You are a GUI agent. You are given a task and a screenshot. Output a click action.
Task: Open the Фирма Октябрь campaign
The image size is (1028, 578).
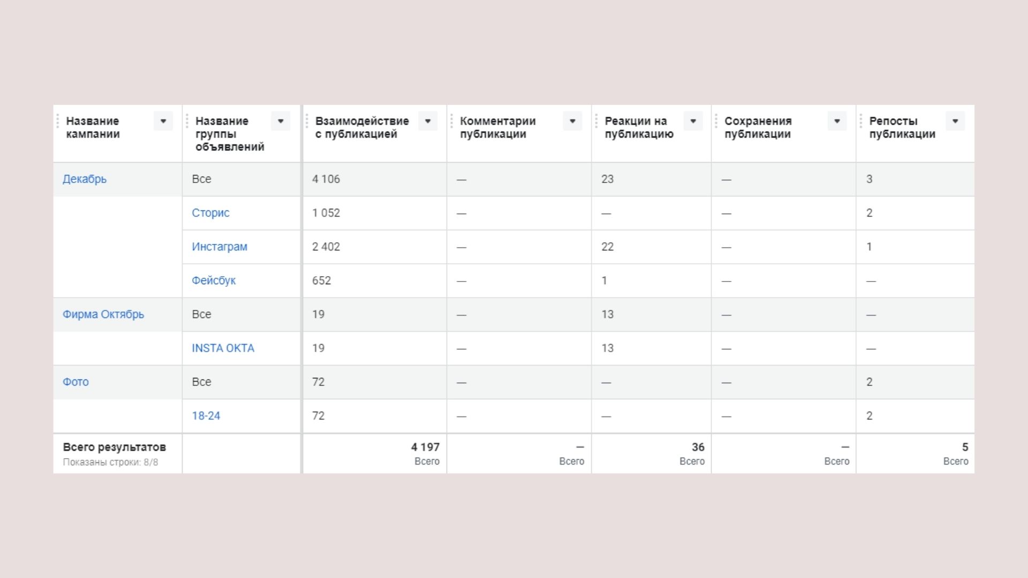point(103,315)
